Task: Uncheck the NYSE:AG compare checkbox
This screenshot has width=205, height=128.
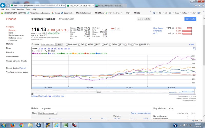Action: tap(140, 45)
